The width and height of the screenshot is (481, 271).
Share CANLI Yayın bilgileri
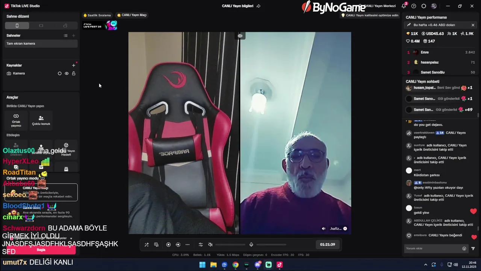258,6
